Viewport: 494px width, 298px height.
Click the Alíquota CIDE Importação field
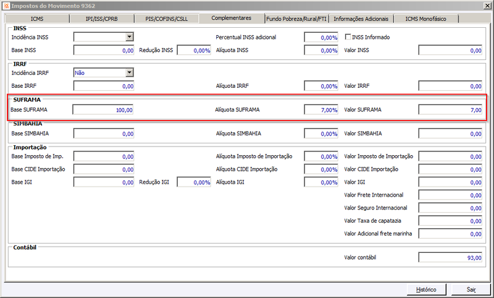321,169
